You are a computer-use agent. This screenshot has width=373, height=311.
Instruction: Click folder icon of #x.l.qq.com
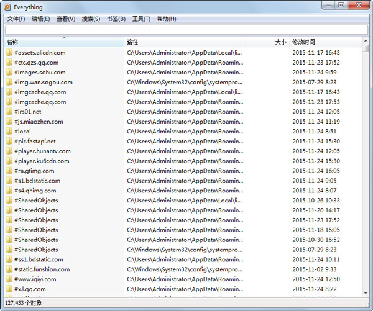pos(9,289)
